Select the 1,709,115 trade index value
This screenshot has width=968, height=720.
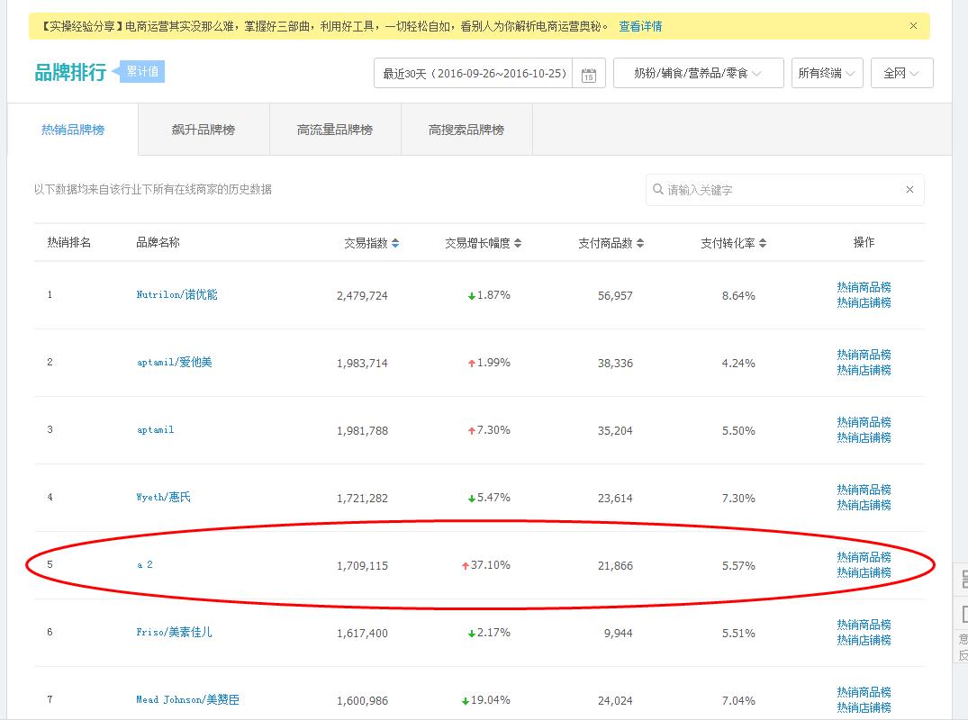click(x=362, y=566)
